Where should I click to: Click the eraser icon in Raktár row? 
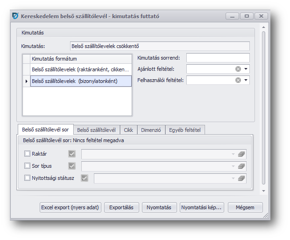241,154
